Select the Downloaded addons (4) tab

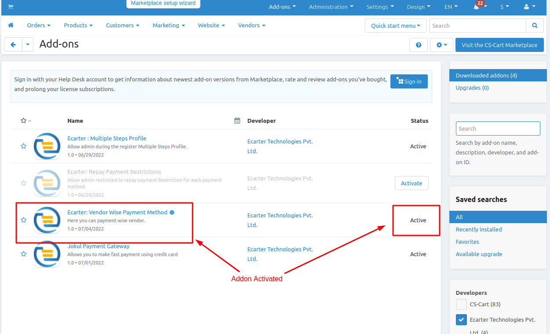(498, 76)
